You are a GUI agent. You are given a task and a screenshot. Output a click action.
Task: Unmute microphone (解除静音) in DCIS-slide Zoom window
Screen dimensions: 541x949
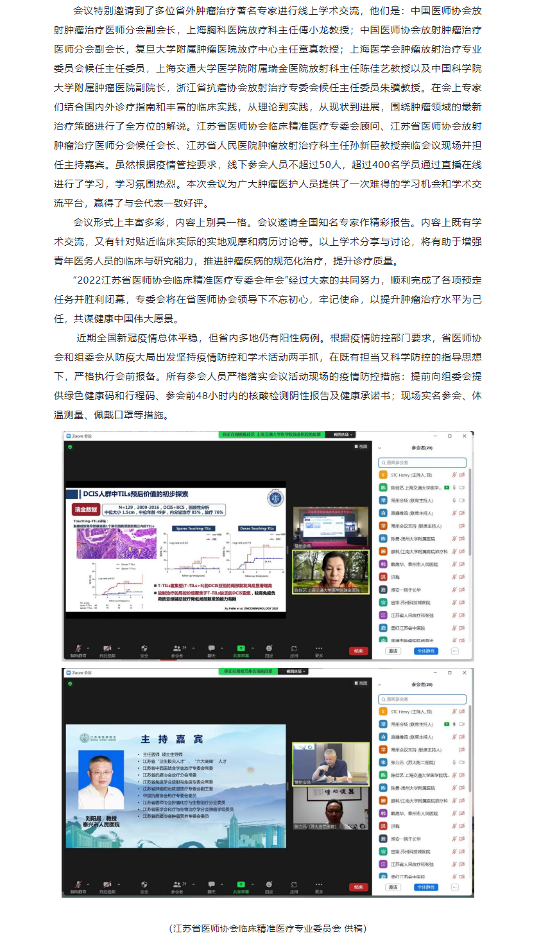click(78, 649)
